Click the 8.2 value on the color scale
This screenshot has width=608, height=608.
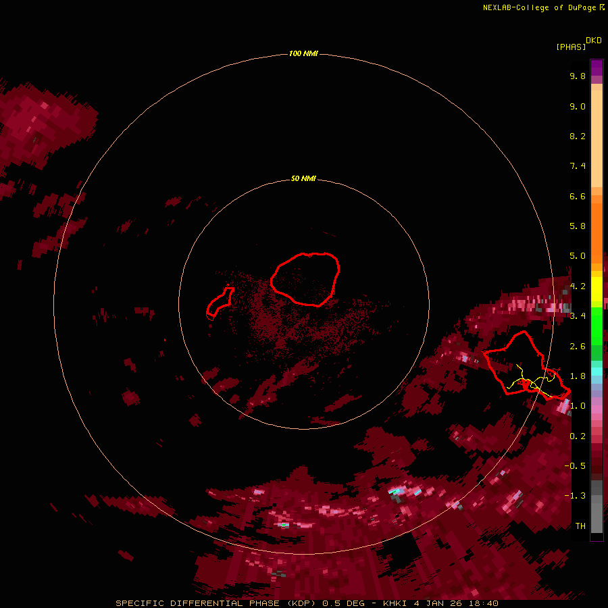(578, 136)
